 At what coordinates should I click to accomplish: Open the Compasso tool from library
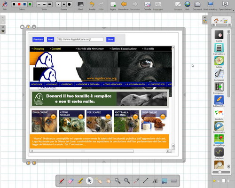coord(219,75)
